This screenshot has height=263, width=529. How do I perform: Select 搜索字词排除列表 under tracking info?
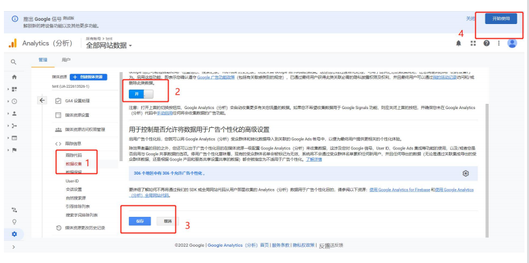click(x=81, y=215)
